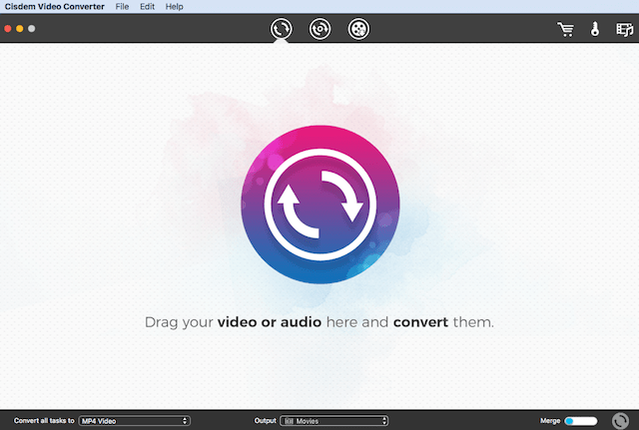Open the File menu

click(x=122, y=7)
